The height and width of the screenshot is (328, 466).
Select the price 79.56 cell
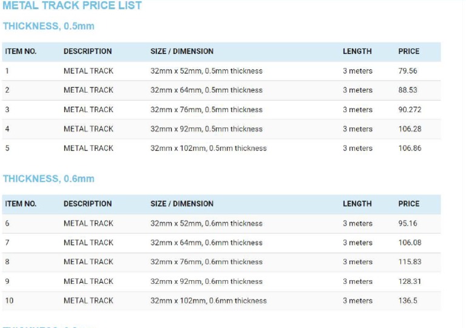pyautogui.click(x=408, y=71)
